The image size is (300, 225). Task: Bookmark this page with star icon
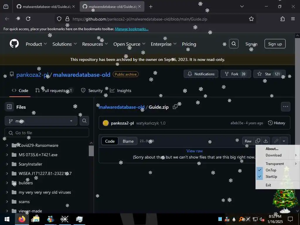coord(251,19)
